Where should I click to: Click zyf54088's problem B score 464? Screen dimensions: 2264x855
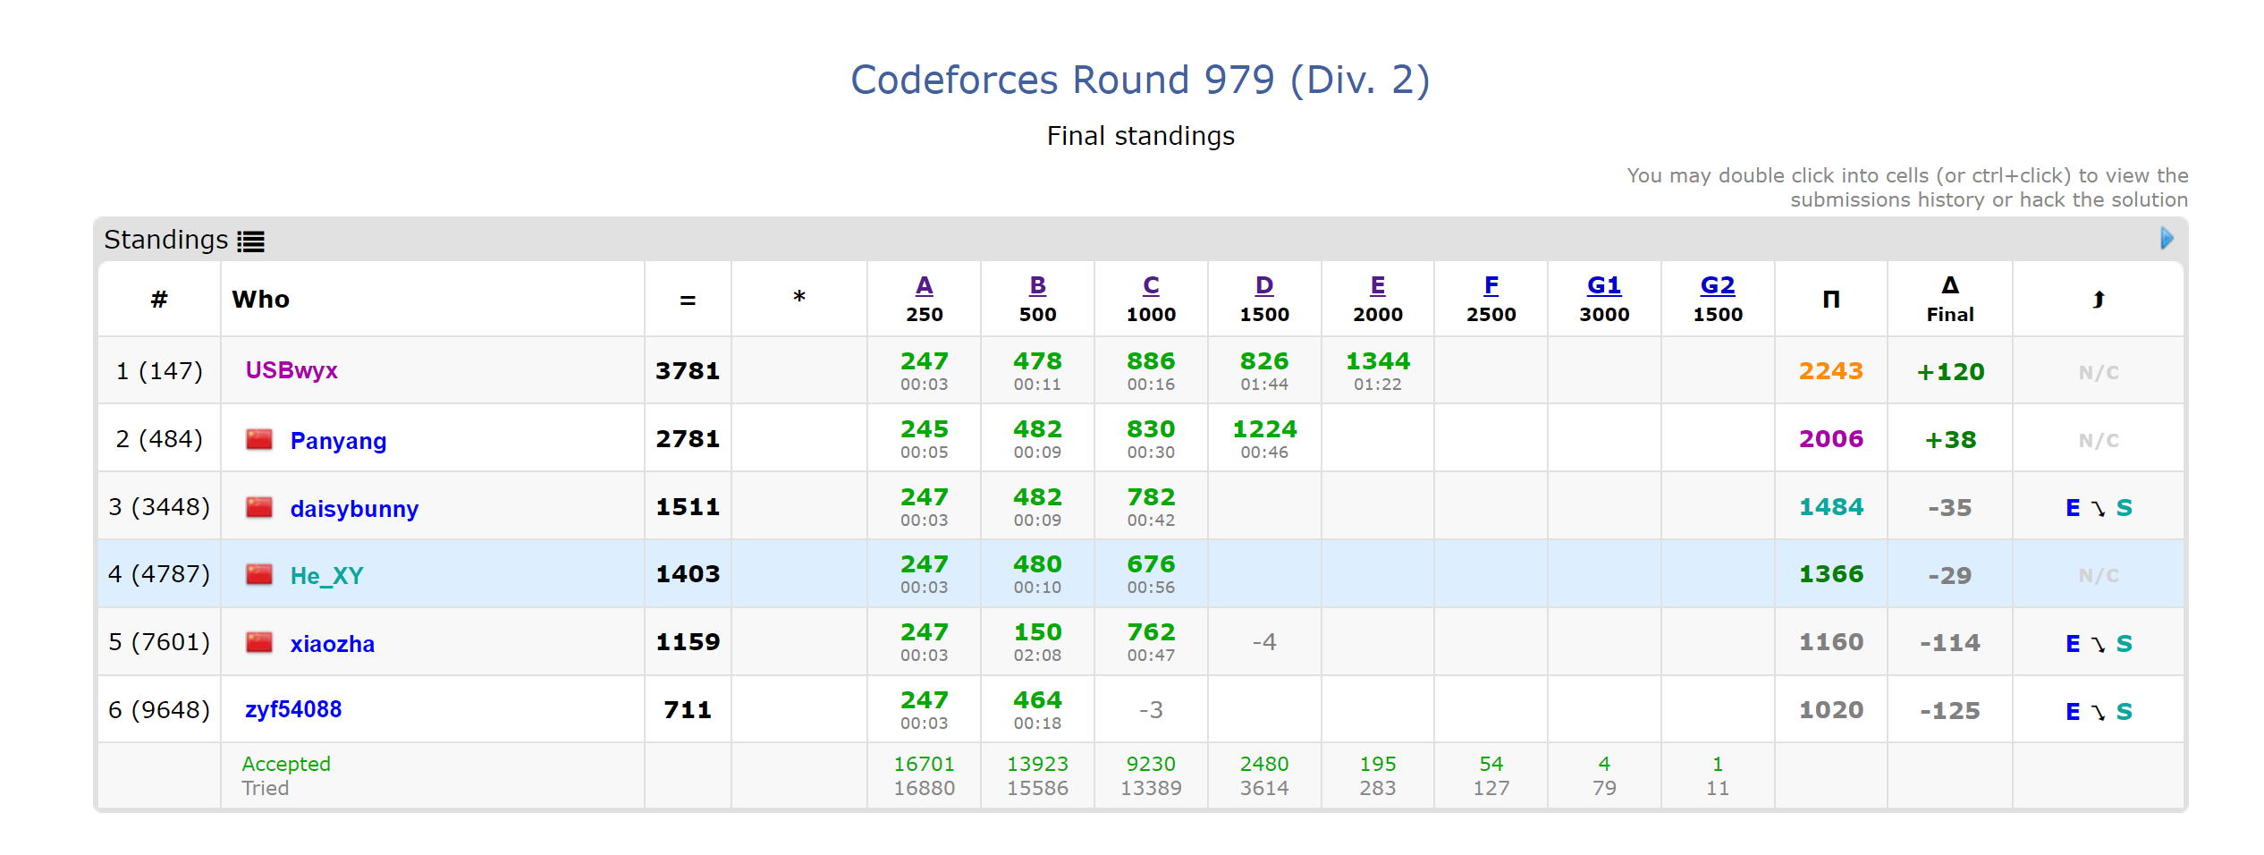[x=1037, y=700]
